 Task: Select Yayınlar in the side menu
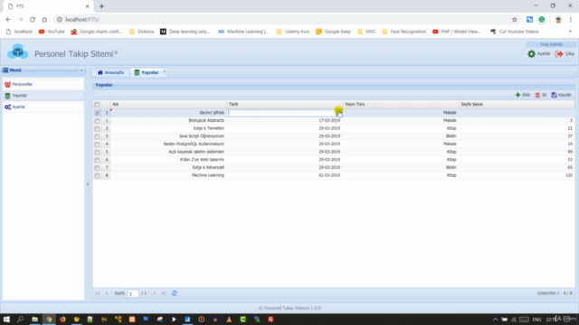coord(43,96)
